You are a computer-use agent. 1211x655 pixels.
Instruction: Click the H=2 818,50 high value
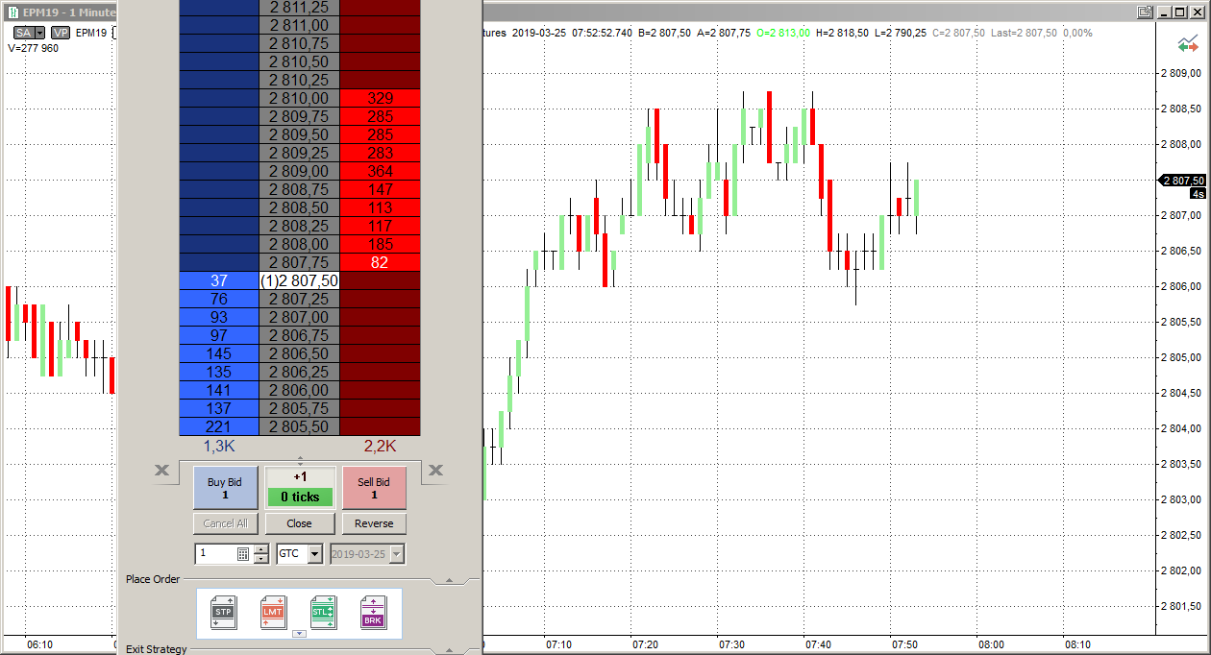(x=843, y=33)
